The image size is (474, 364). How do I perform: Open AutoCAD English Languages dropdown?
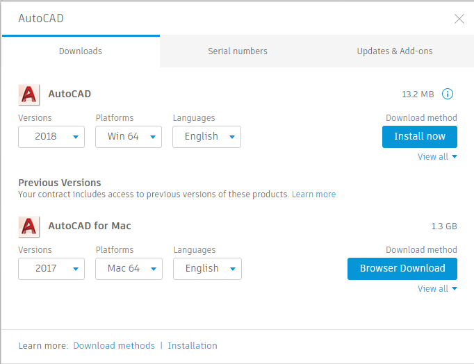207,137
